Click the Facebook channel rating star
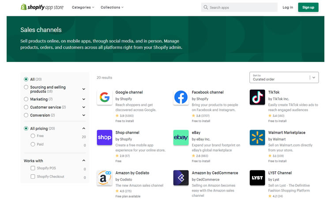Screen dimensions: 331x199 pos(193,116)
